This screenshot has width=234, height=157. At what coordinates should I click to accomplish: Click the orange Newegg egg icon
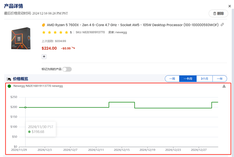43,25
